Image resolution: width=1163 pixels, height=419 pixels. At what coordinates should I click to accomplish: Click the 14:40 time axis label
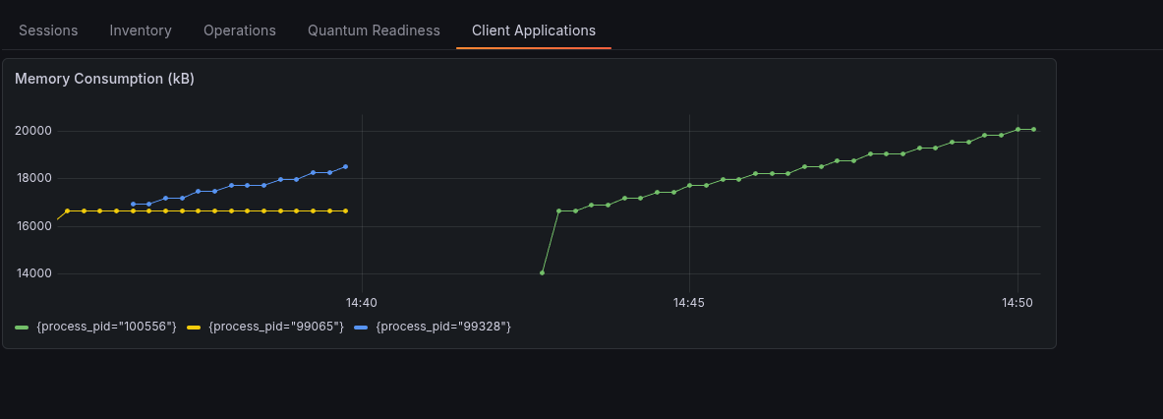(x=362, y=303)
